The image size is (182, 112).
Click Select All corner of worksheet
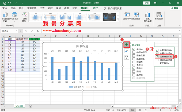3,36
